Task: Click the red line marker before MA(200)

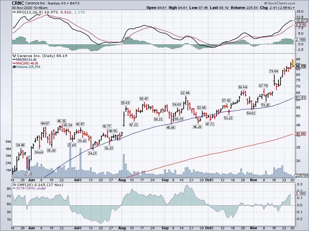Action: (14, 63)
